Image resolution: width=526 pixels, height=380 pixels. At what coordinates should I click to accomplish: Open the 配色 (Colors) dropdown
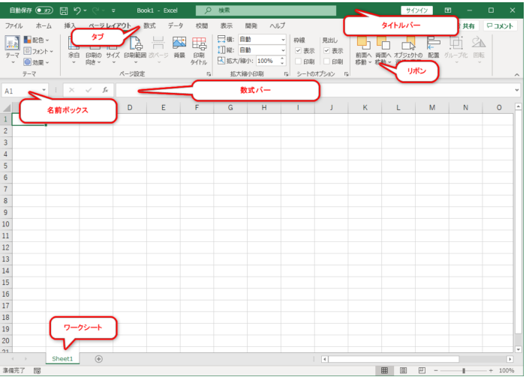coord(36,40)
